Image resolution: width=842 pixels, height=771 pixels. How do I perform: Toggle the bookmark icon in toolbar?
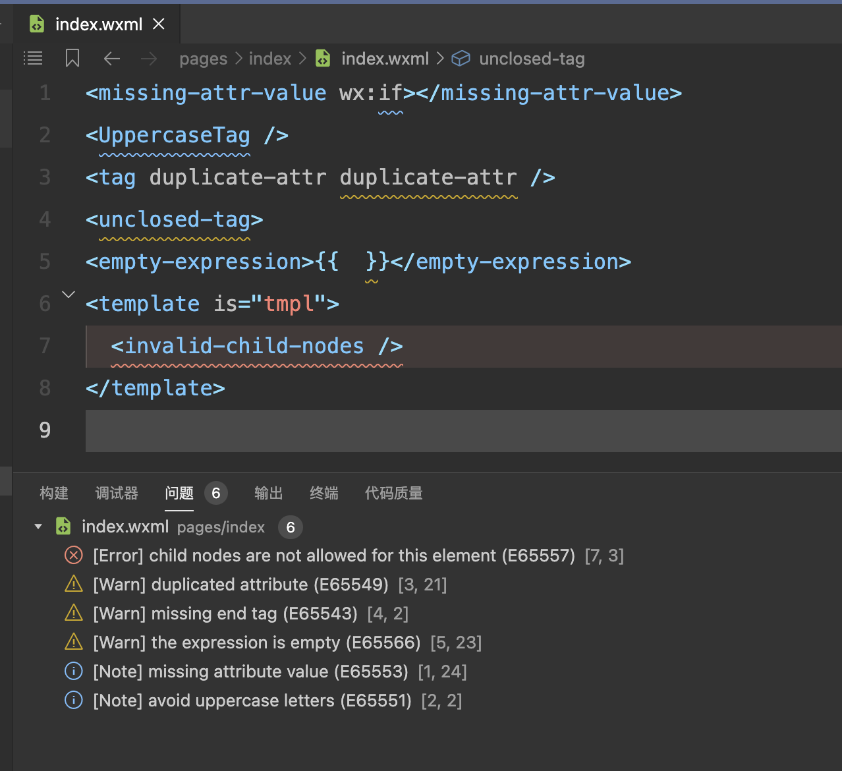72,59
